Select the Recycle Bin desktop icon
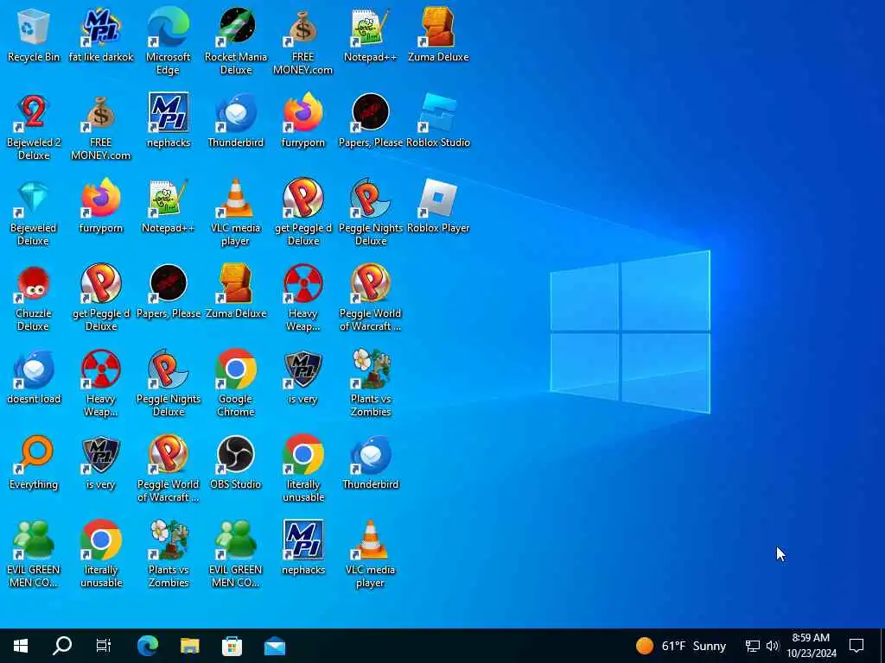This screenshot has width=885, height=663. coord(34,34)
